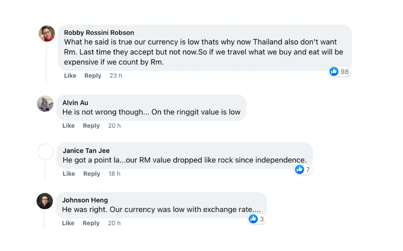Image resolution: width=403 pixels, height=251 pixels.
Task: Reply to Robby Rossini Robson's comment
Action: coord(93,76)
